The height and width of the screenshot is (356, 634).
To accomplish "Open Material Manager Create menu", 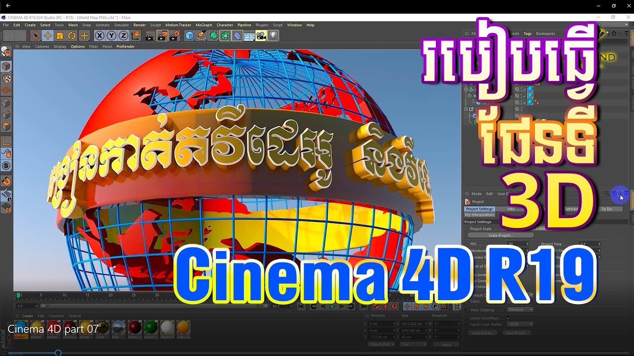I will point(28,316).
